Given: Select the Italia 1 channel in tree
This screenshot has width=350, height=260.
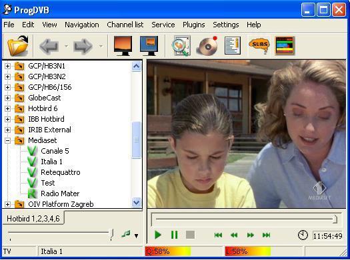Looking at the screenshot, I should point(51,162).
